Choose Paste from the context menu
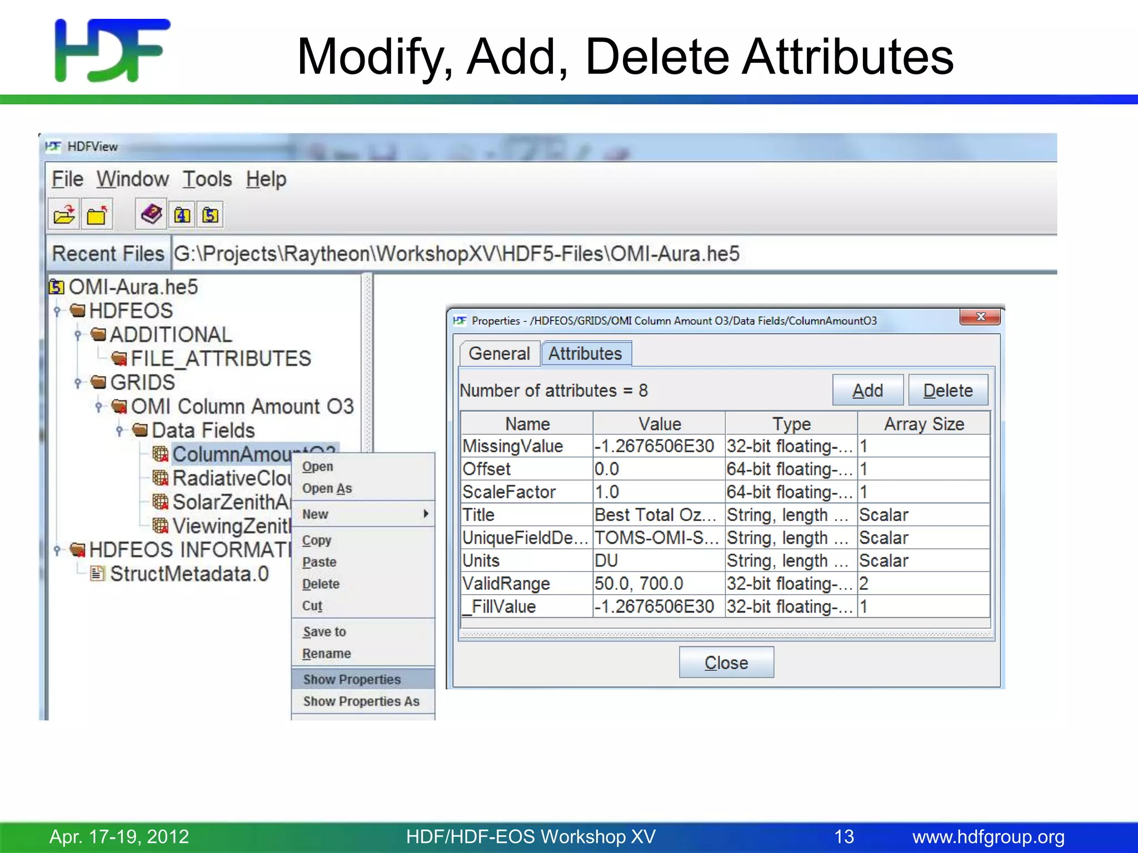 click(x=363, y=562)
